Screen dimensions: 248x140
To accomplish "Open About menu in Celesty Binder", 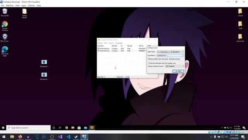I will [111, 43].
